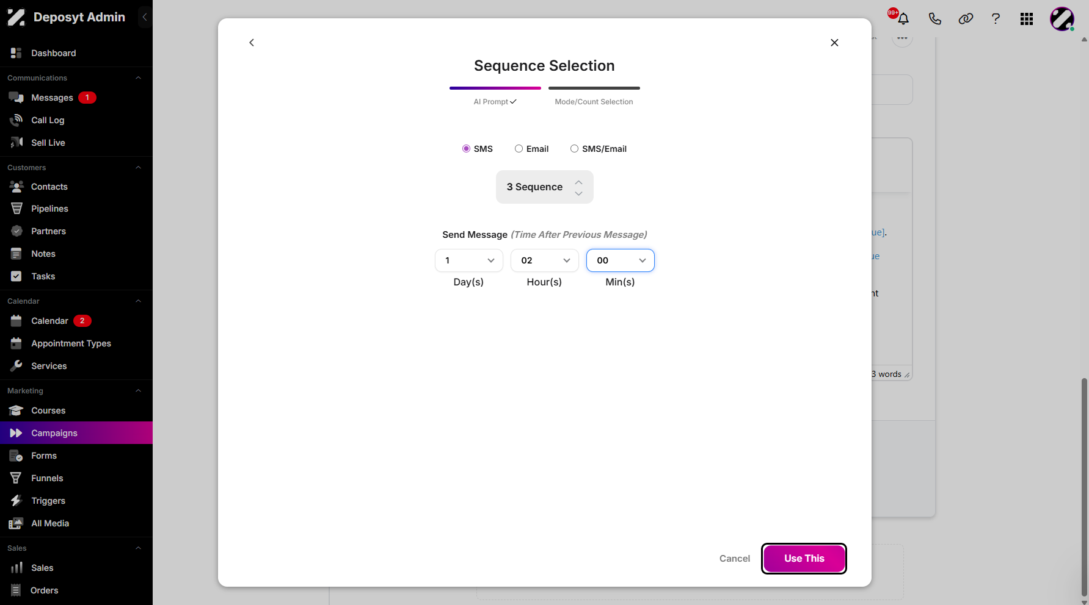Image resolution: width=1089 pixels, height=605 pixels.
Task: Close the Sequence Selection dialog
Action: point(834,43)
